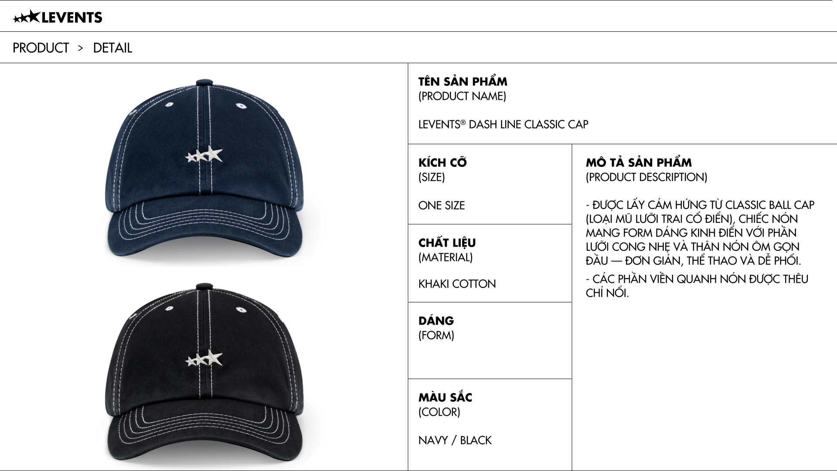
Task: Select the KHAKI COTTON material text
Action: (457, 284)
